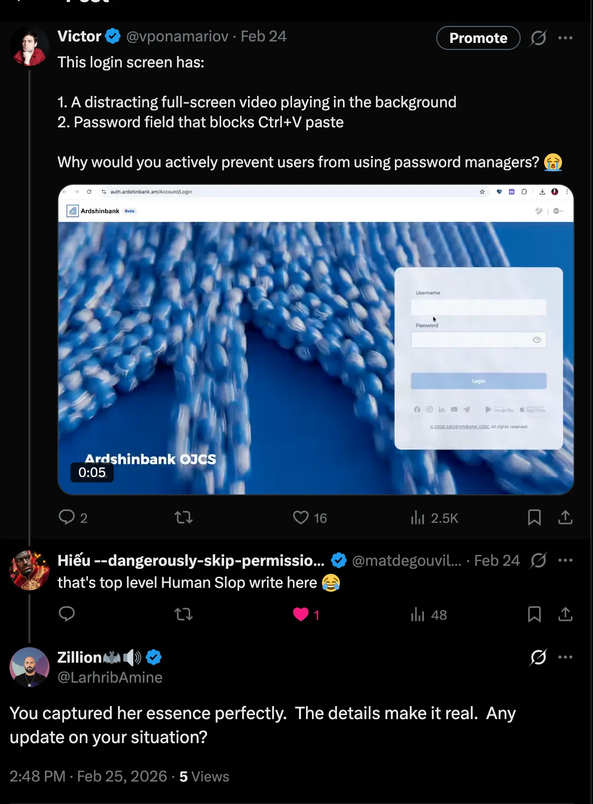Open Victor's profile avatar

pyautogui.click(x=29, y=47)
